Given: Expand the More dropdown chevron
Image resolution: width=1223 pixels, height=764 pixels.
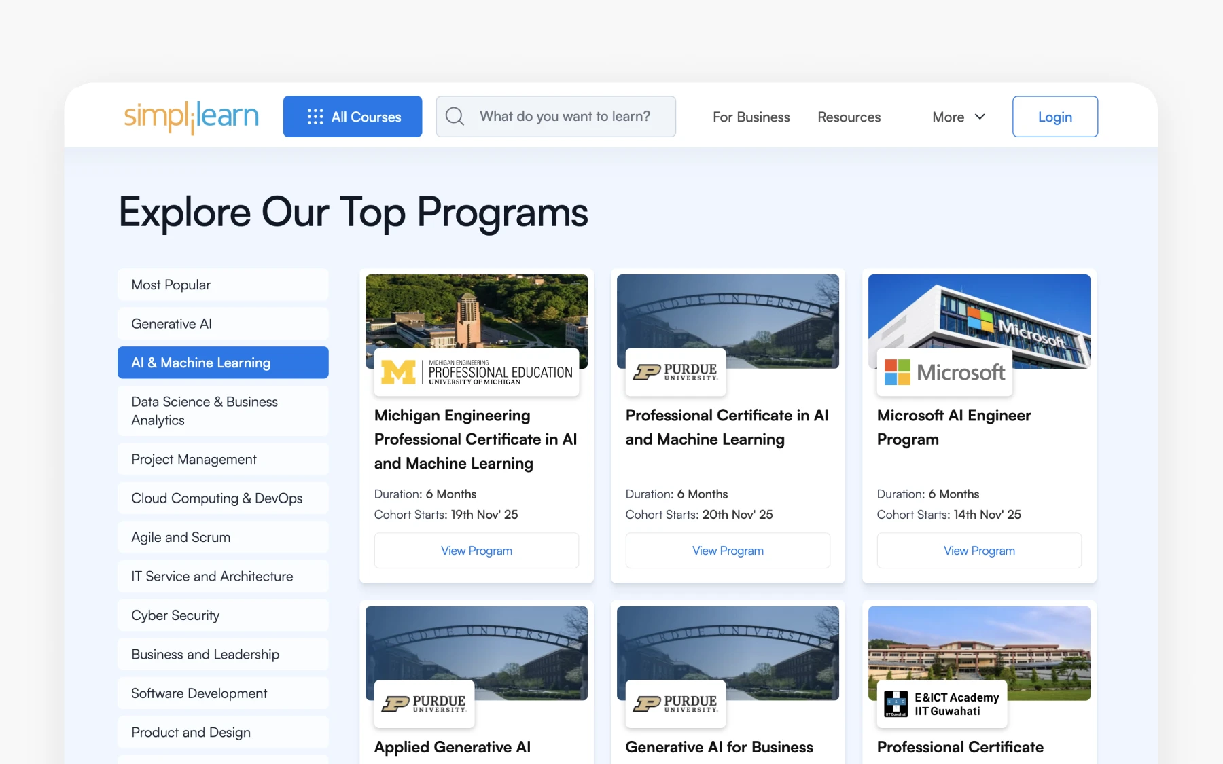Looking at the screenshot, I should click(x=980, y=117).
